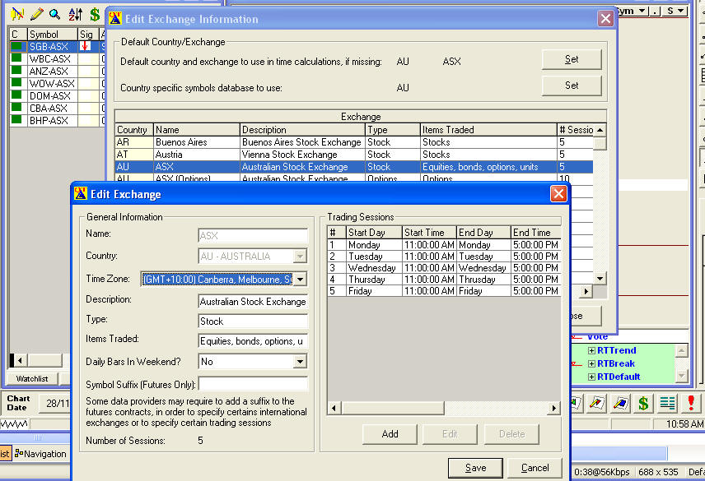The height and width of the screenshot is (481, 705).
Task: Open the disabled Country dropdown arrow
Action: coord(300,257)
